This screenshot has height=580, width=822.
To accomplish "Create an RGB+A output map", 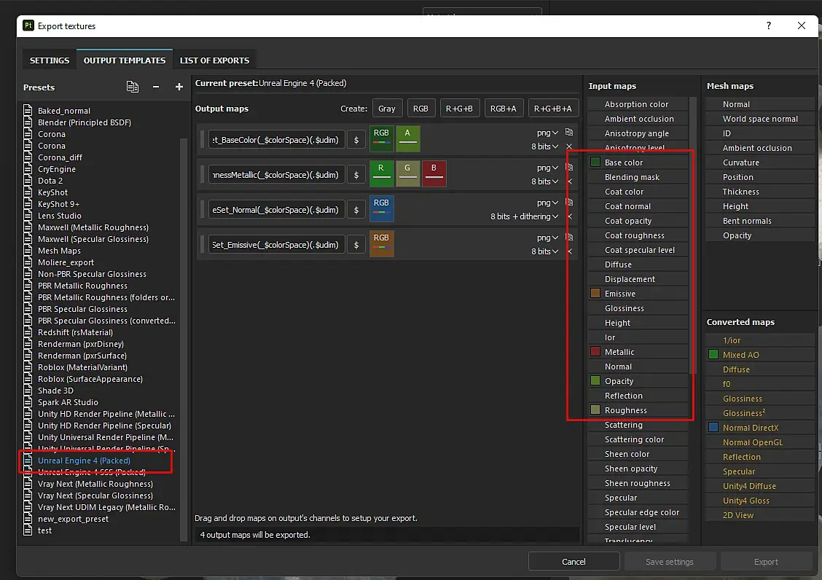I will [504, 109].
